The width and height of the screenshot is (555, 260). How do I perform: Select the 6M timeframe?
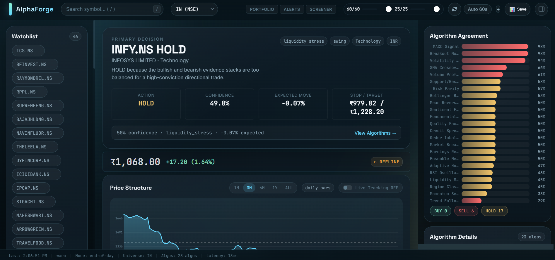point(262,188)
